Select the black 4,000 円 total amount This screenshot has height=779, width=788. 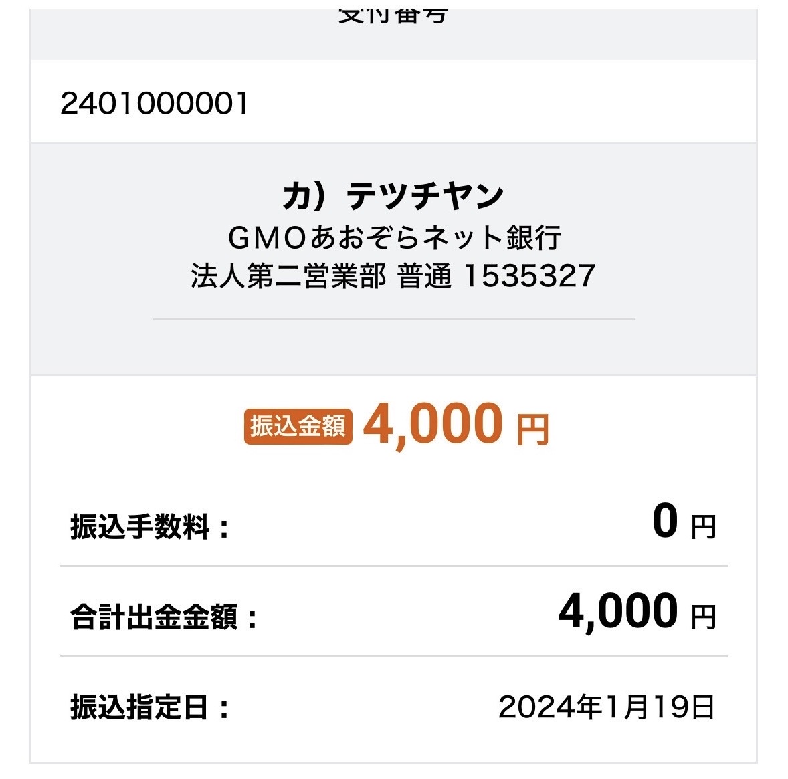637,613
